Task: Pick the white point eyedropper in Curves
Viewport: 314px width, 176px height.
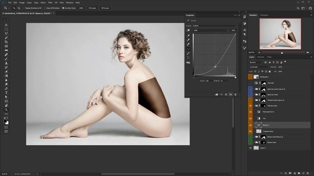Action: click(188, 44)
